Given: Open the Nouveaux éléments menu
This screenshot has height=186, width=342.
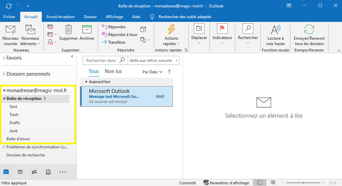Looking at the screenshot, I should coord(30,35).
